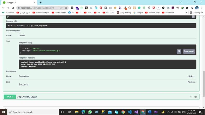Adjust volume from the speaker tray icon
This screenshot has height=115, width=205.
[175, 112]
